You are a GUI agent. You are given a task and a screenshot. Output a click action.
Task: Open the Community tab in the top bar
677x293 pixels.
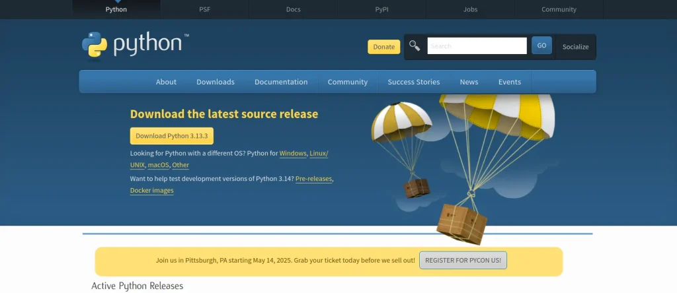point(559,9)
